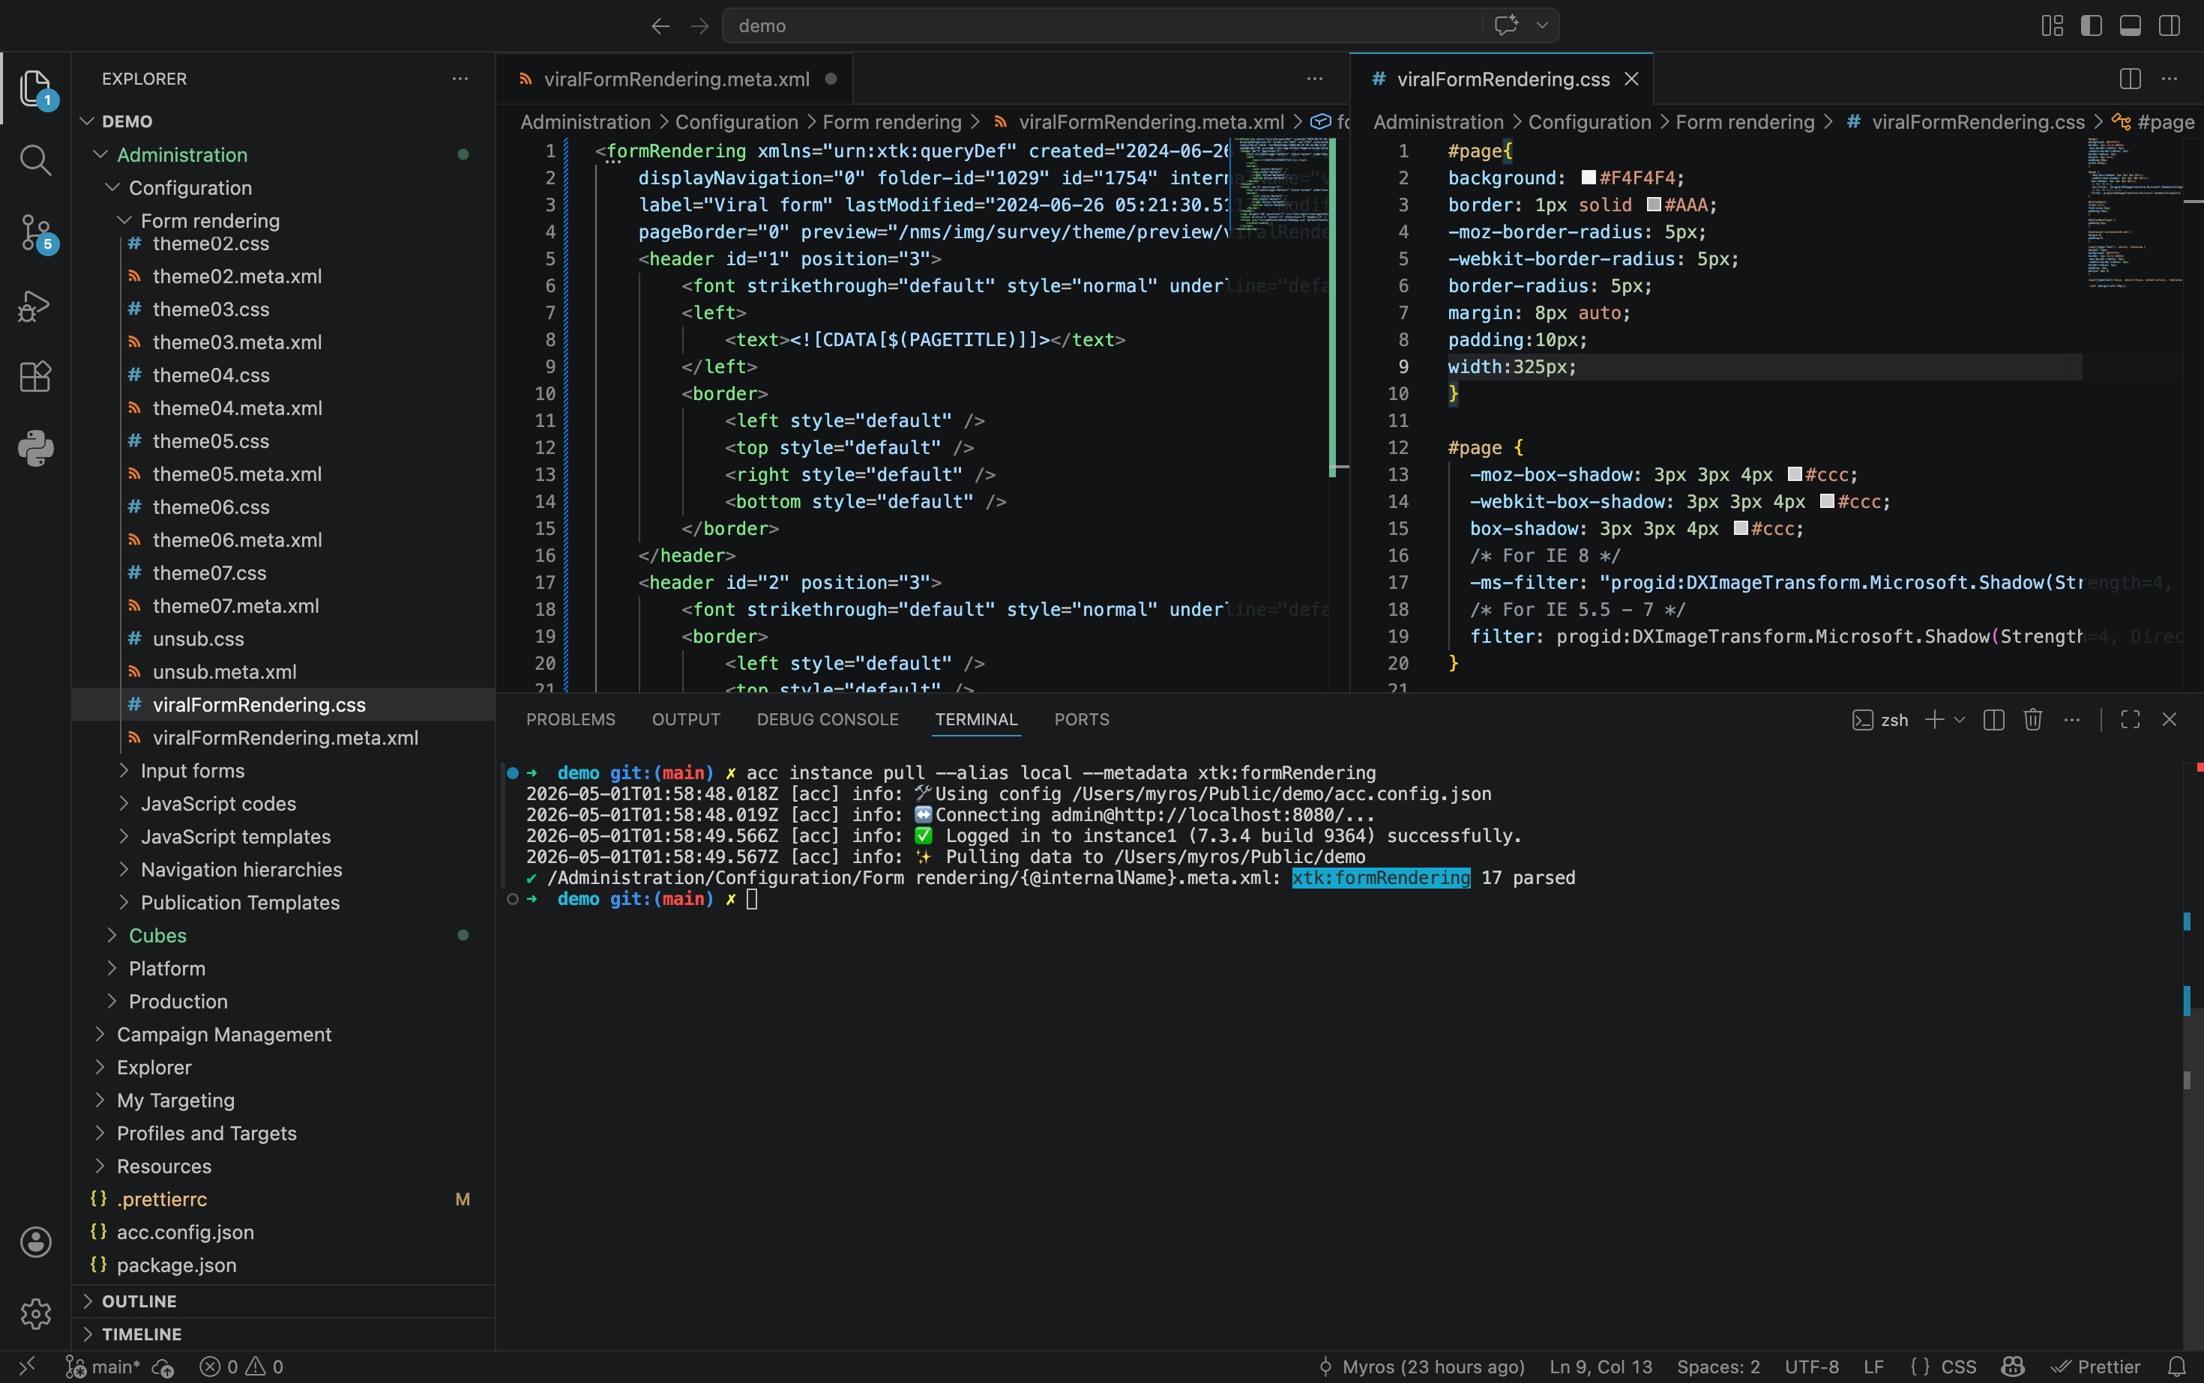Open theme04.css in the explorer
Screen dimensions: 2204x1383
(x=283, y=375)
